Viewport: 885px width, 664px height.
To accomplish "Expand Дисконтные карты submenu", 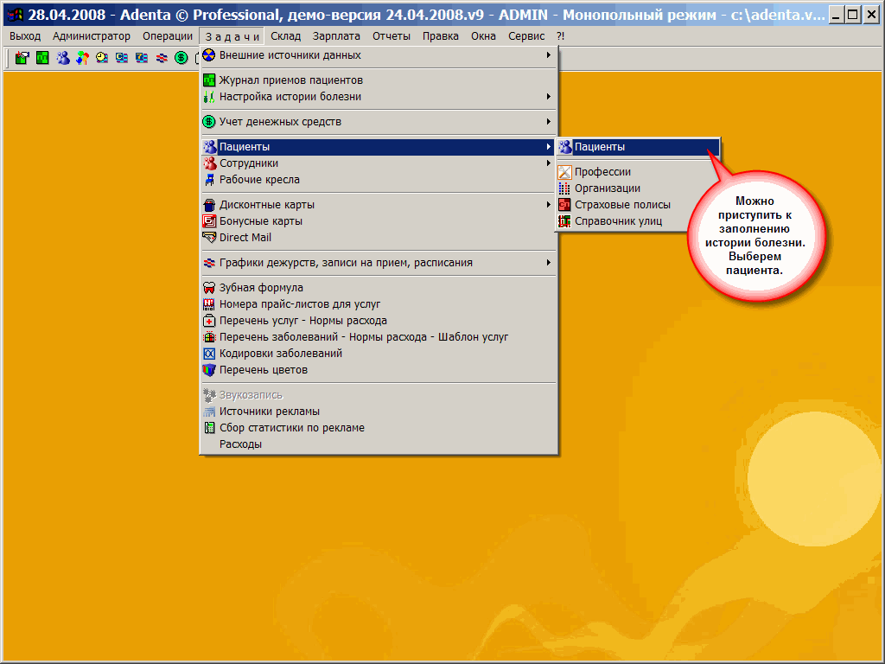I will click(x=266, y=205).
